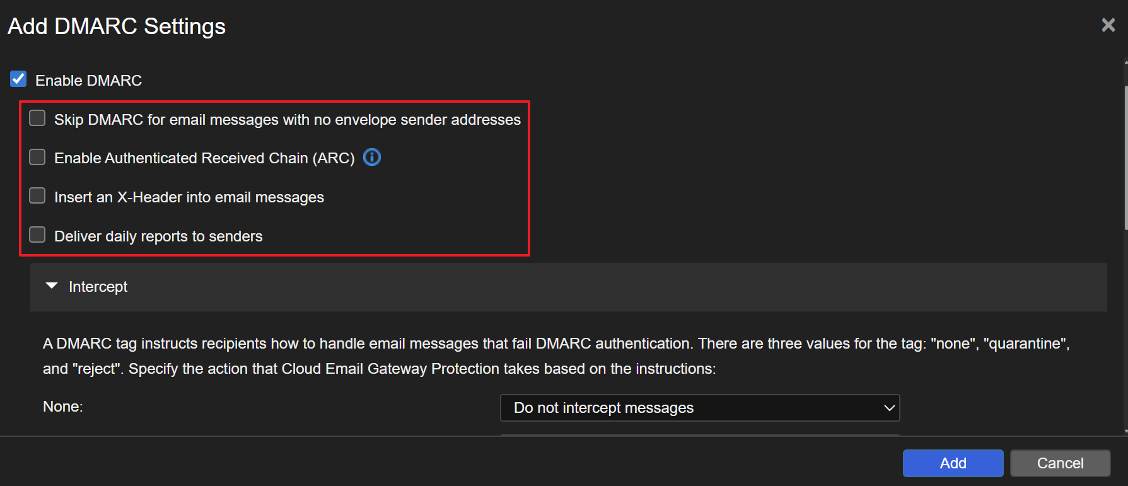1128x486 pixels.
Task: Enable the Insert an X-Header checkbox
Action: 38,196
